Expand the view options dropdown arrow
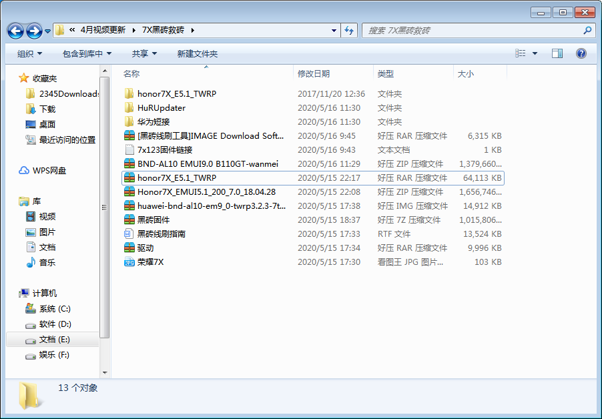Viewport: 602px width, 419px height. click(x=535, y=53)
